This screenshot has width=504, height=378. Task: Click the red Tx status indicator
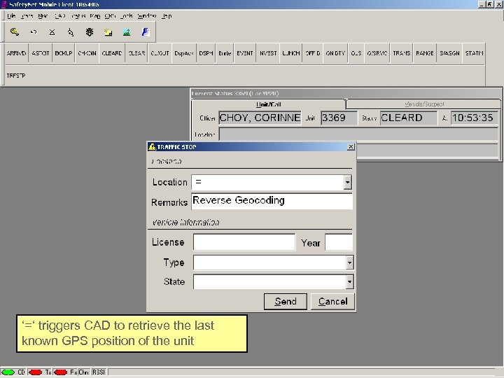click(36, 372)
